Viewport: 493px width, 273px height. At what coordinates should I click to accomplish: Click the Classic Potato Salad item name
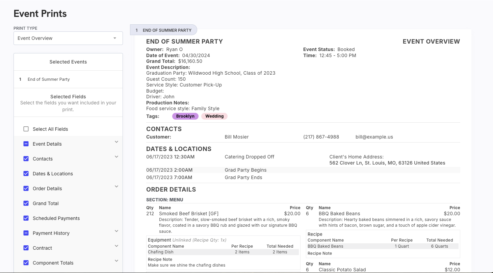[x=342, y=270]
